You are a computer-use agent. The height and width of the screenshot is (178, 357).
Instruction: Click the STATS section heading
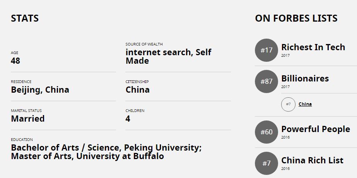[x=25, y=19]
